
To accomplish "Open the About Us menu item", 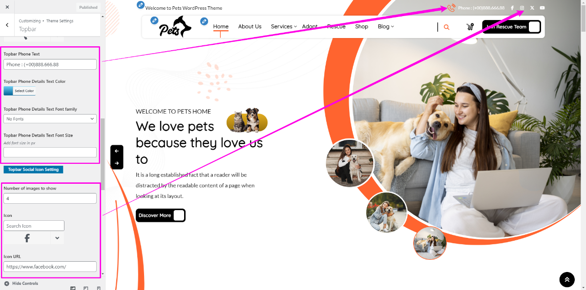I will point(250,27).
